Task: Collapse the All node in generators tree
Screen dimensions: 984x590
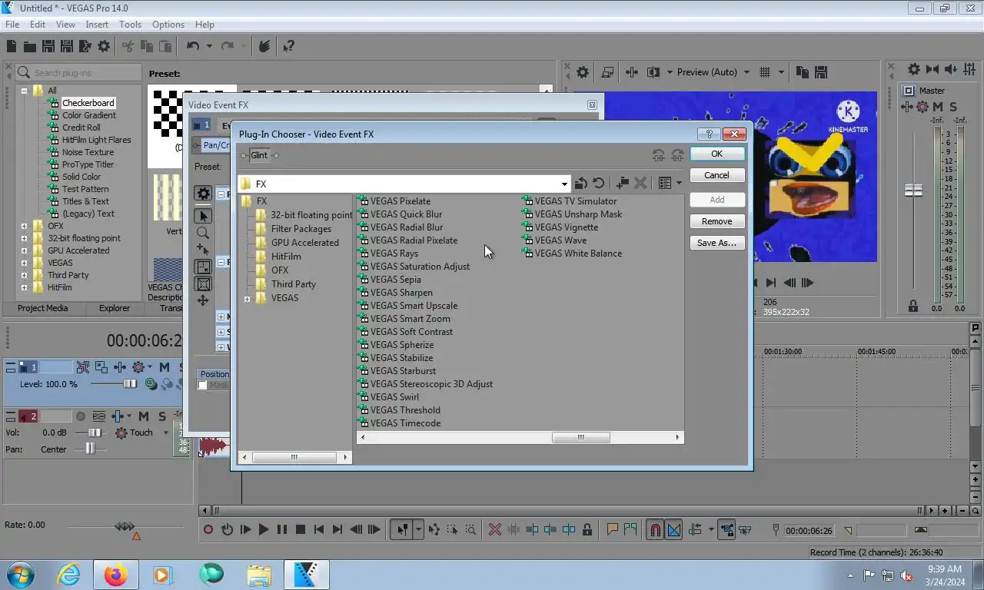Action: (24, 91)
